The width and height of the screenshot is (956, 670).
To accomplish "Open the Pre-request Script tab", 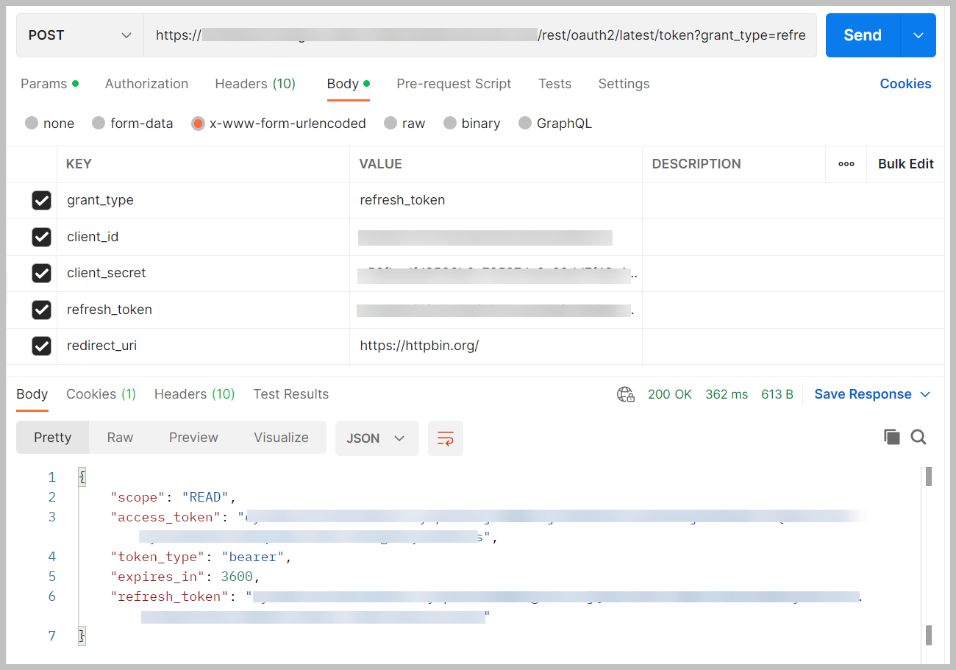I will click(454, 84).
